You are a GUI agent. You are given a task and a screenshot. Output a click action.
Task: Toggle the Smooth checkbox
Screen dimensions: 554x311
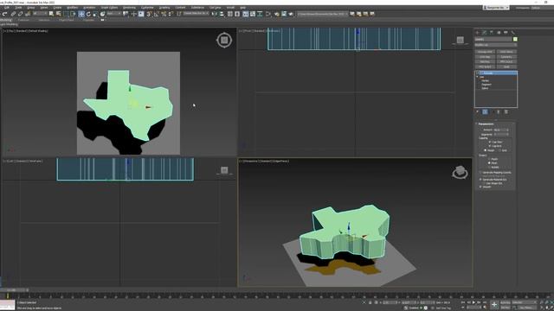[480, 187]
